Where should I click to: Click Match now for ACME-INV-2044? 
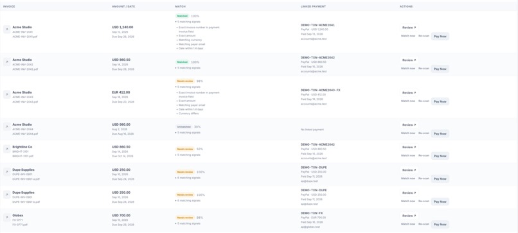pyautogui.click(x=408, y=134)
